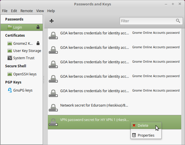The width and height of the screenshot is (185, 145).
Task: Toggle the lock icon beside Gnome2 K...
Action: point(38,43)
